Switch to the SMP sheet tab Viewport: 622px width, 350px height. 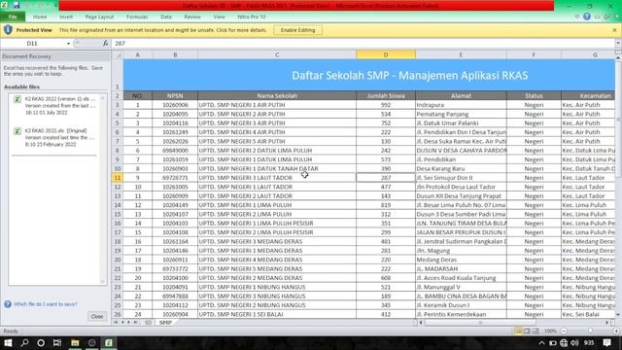point(165,323)
